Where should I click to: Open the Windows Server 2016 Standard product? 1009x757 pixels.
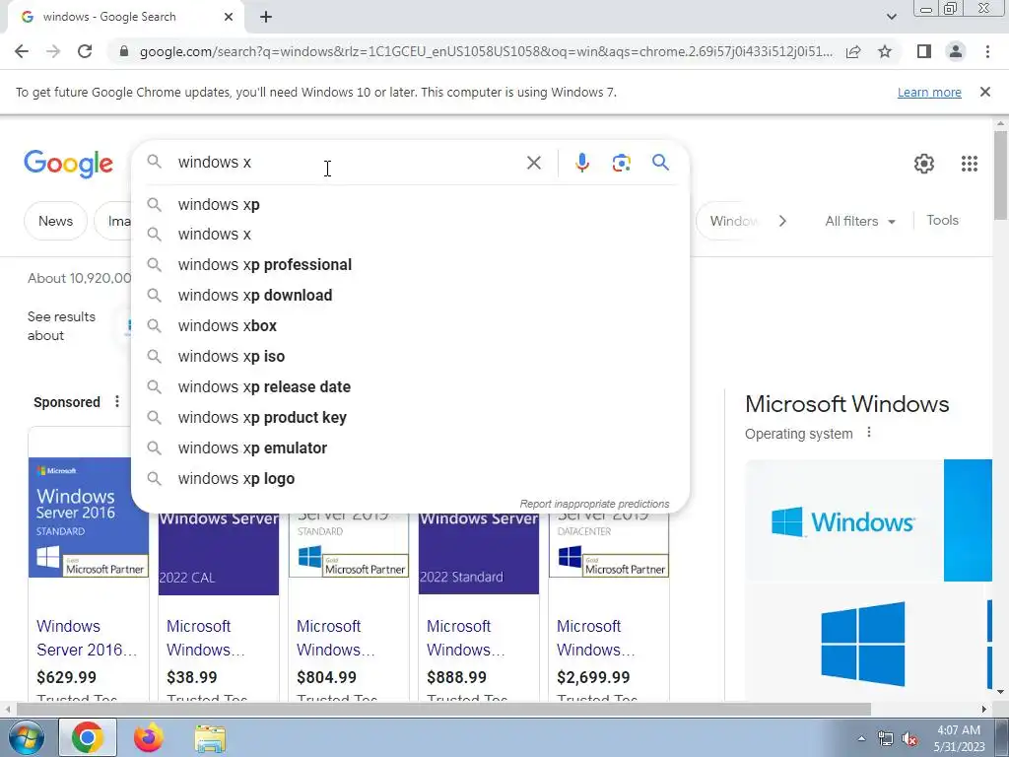89,517
